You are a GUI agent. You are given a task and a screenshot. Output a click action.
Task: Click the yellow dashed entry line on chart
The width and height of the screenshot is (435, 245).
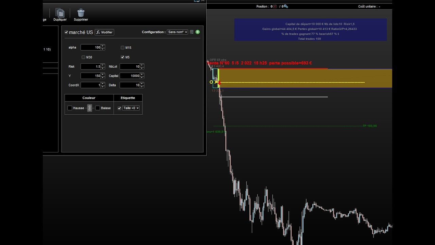(292, 82)
